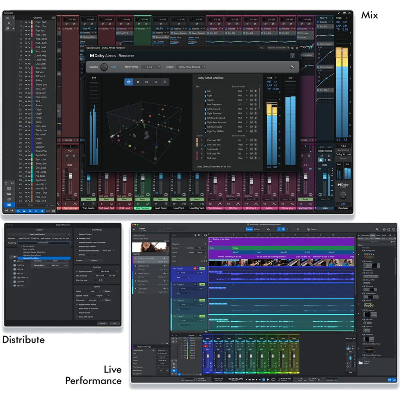Screen dimensions: 400x400
Task: Click Read automation on Trap Leads channel
Action: click(x=88, y=199)
